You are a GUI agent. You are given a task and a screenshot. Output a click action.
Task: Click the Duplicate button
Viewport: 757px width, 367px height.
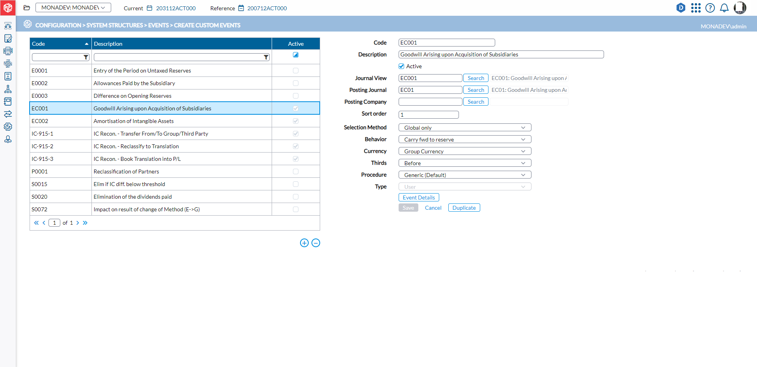coord(464,207)
